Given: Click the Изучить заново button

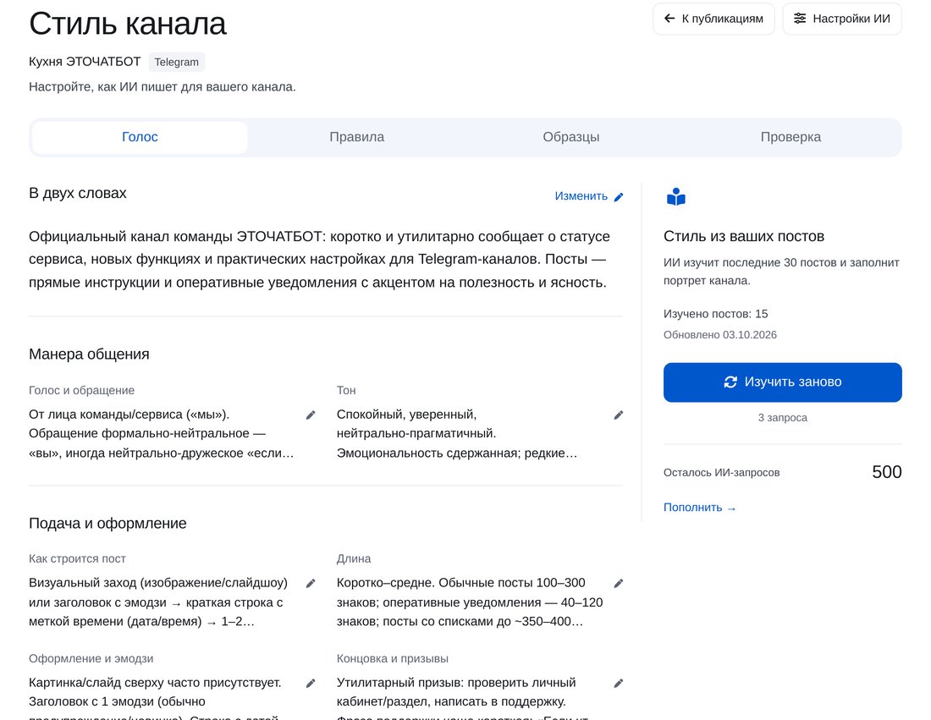Looking at the screenshot, I should [x=783, y=382].
